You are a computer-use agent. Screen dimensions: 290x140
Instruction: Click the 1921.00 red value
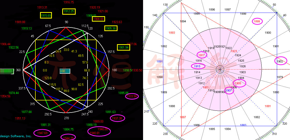(x=103, y=11)
